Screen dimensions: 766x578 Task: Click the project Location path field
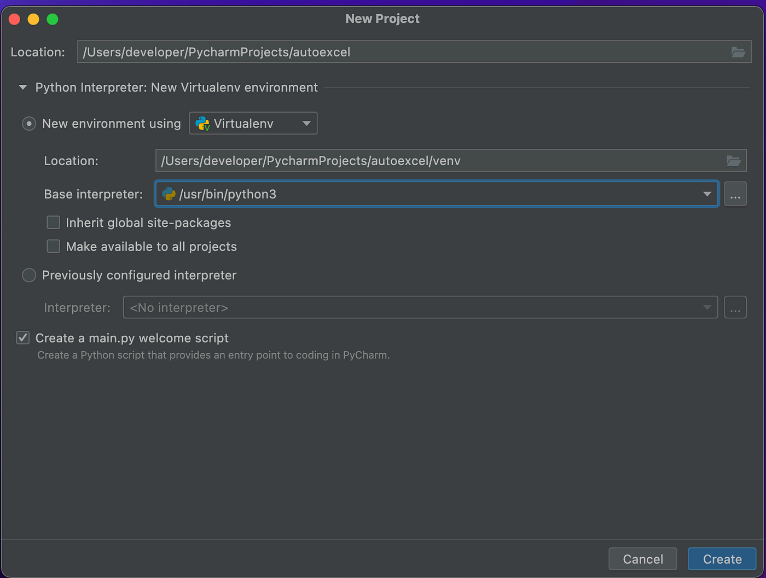pyautogui.click(x=383, y=52)
